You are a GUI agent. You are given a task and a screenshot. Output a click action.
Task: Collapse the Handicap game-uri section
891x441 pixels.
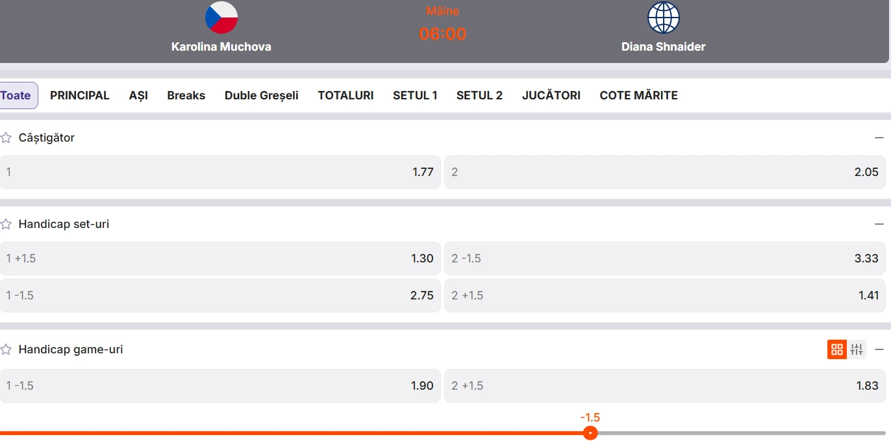[x=879, y=349]
